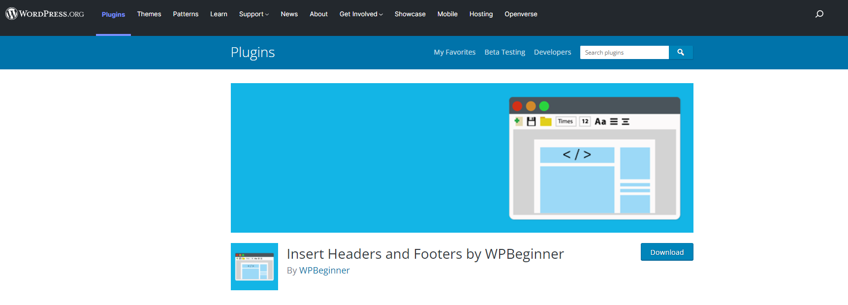Screen dimensions: 848x305
Task: Open the Learn nav item
Action: [x=219, y=14]
